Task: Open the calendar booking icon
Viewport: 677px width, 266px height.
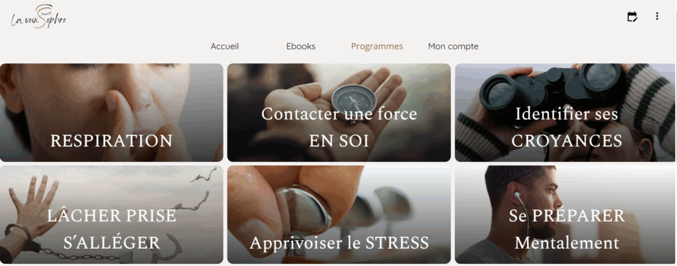Action: pos(631,17)
